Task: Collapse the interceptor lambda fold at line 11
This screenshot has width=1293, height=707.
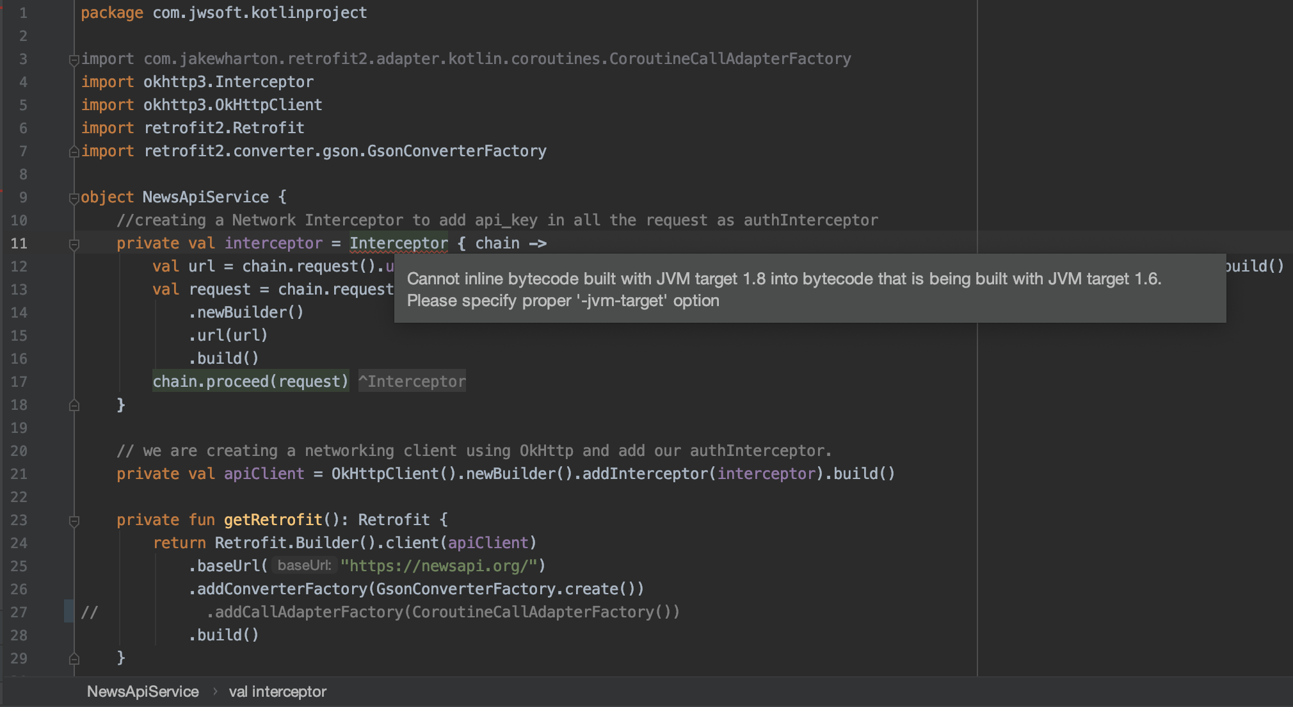Action: point(74,244)
